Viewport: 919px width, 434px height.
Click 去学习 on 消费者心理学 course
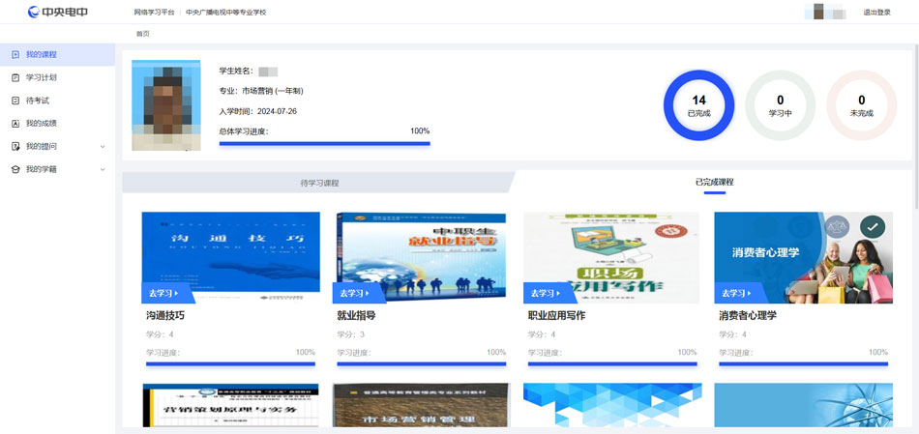pos(740,293)
